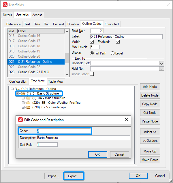Click the root tree icon of O 21 Reference
The height and width of the screenshot is (183, 173).
point(17,89)
